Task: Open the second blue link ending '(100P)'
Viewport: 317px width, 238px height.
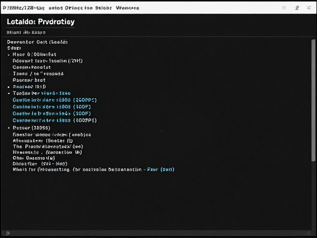Action: [x=52, y=107]
